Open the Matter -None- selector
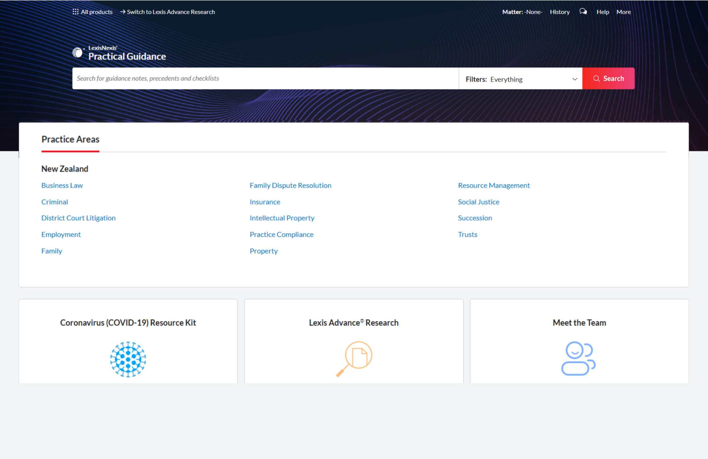This screenshot has height=459, width=708. pos(522,12)
